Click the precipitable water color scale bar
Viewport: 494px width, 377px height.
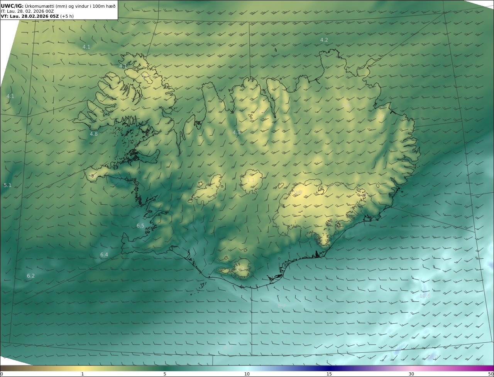(x=247, y=369)
